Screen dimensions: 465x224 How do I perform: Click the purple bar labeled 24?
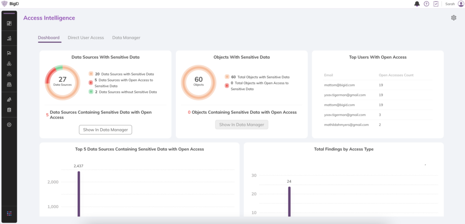pyautogui.click(x=289, y=201)
